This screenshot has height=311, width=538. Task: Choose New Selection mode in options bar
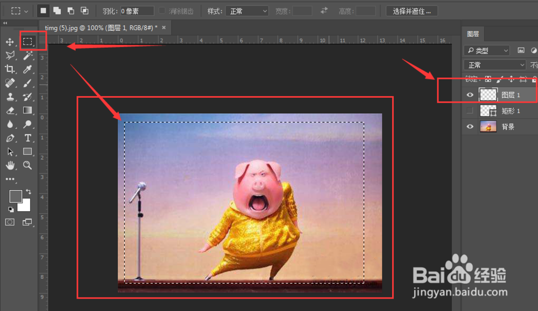43,11
